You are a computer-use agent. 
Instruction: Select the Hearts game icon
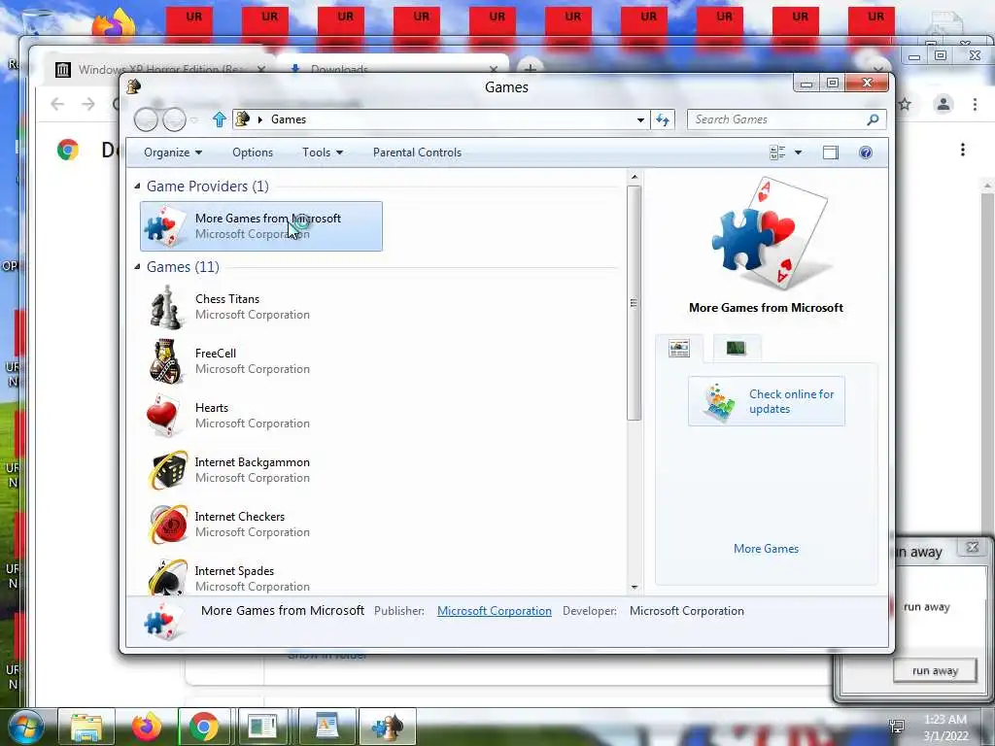click(163, 416)
